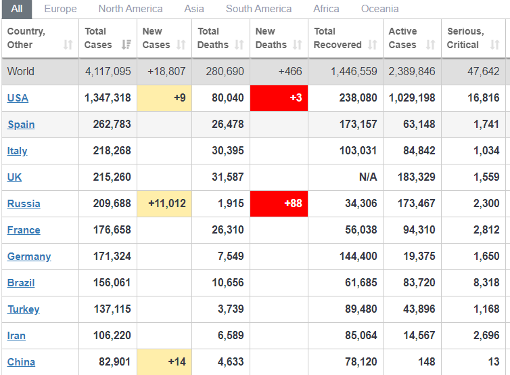510x375 pixels.
Task: Click the World total cases cell
Action: click(x=108, y=72)
